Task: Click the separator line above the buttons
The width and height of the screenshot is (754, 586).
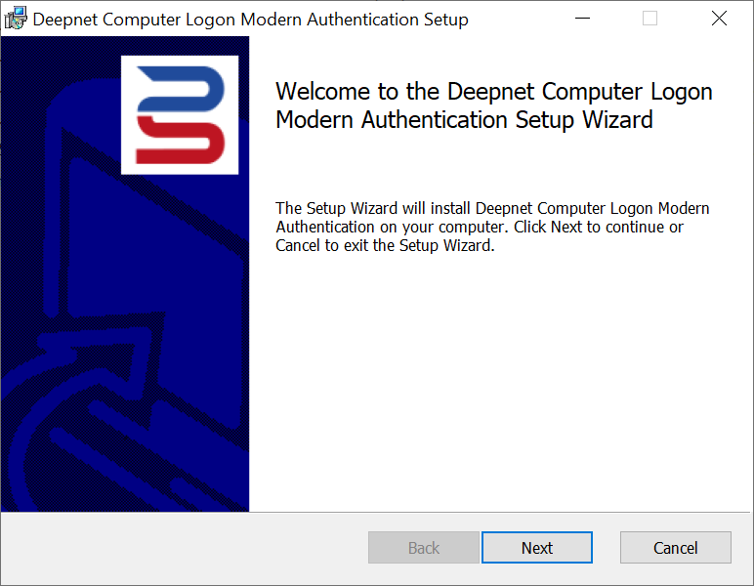Action: (377, 512)
